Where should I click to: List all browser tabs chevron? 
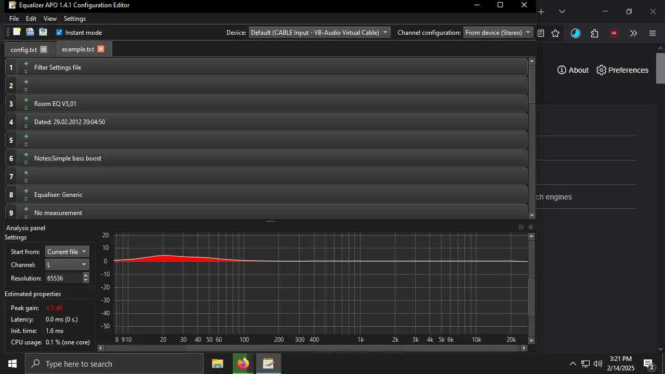(x=562, y=11)
